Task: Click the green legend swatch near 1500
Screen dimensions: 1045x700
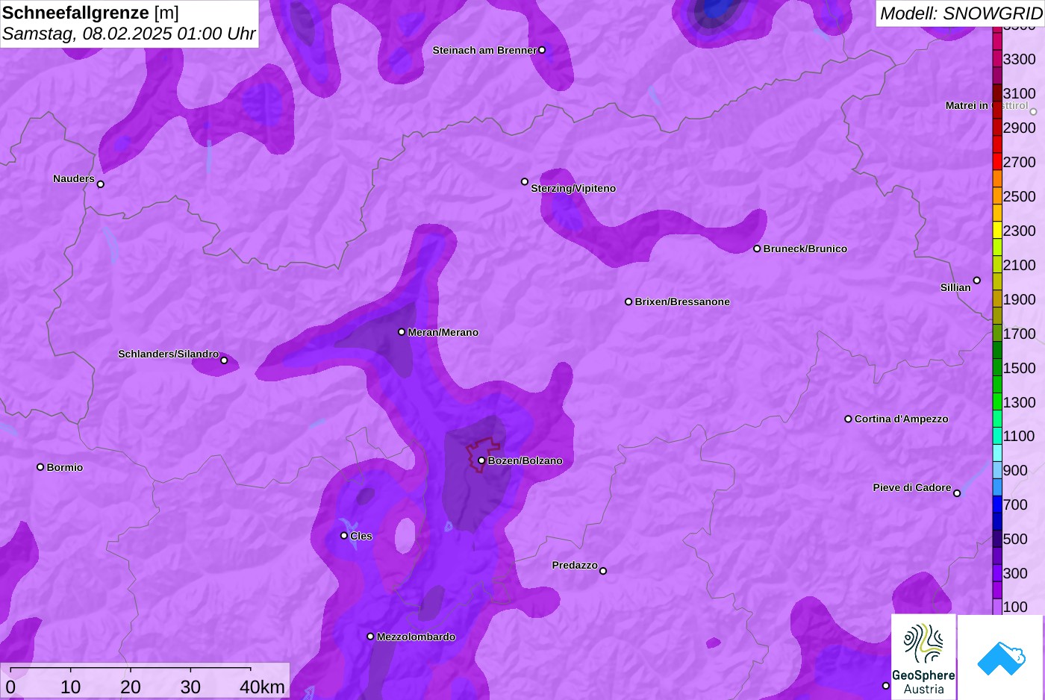Action: pyautogui.click(x=997, y=367)
